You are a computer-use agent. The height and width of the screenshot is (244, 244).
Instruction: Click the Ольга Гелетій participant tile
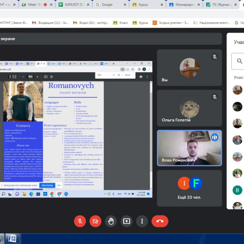(189, 108)
